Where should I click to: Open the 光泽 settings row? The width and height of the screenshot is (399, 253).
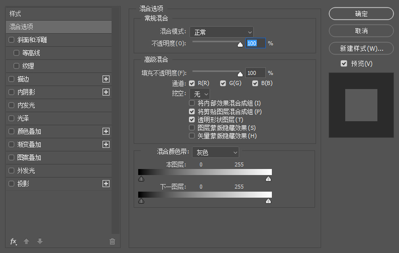(x=59, y=118)
